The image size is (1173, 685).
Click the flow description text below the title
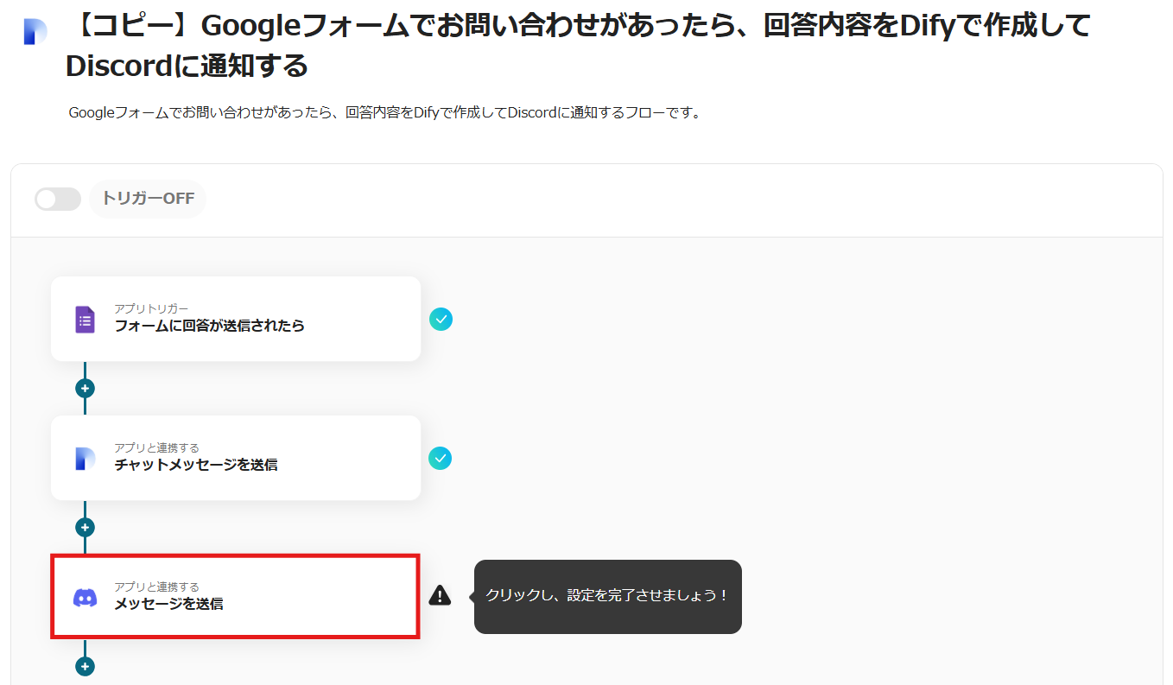(x=384, y=113)
